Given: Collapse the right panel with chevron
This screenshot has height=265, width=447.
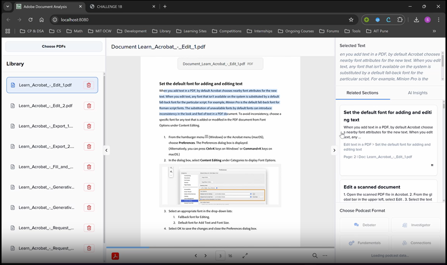Looking at the screenshot, I should pos(334,150).
